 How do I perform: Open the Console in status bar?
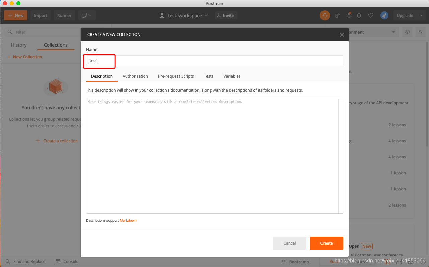pos(67,262)
